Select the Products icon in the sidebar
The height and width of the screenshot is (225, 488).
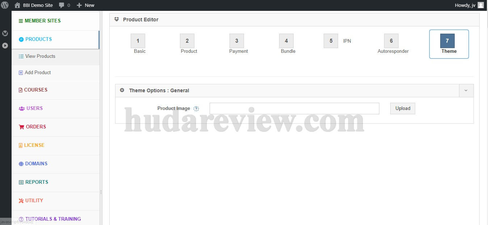point(21,40)
